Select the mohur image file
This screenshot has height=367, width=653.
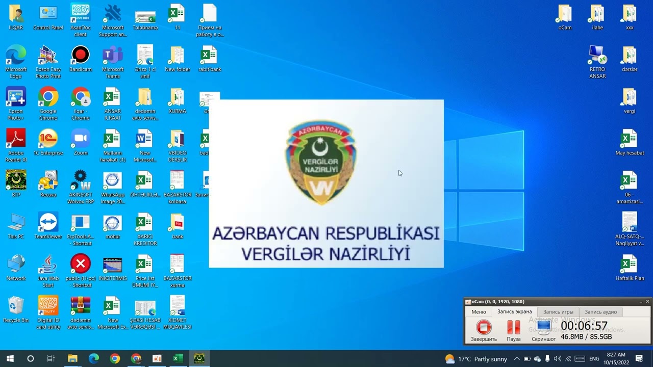pyautogui.click(x=113, y=226)
